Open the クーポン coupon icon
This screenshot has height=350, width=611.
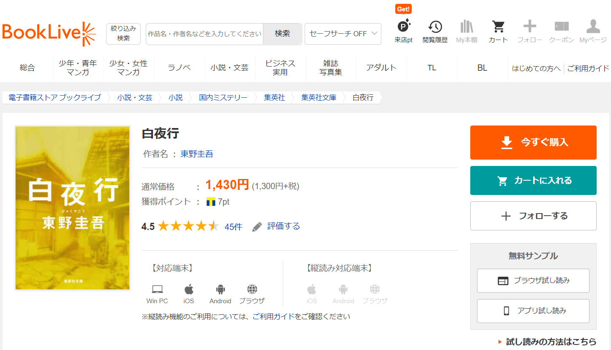561,27
